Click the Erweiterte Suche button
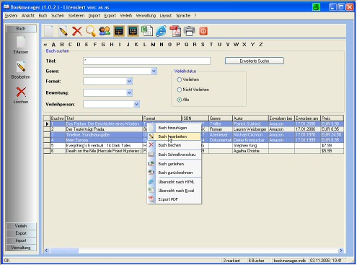The image size is (357, 265). pyautogui.click(x=255, y=61)
